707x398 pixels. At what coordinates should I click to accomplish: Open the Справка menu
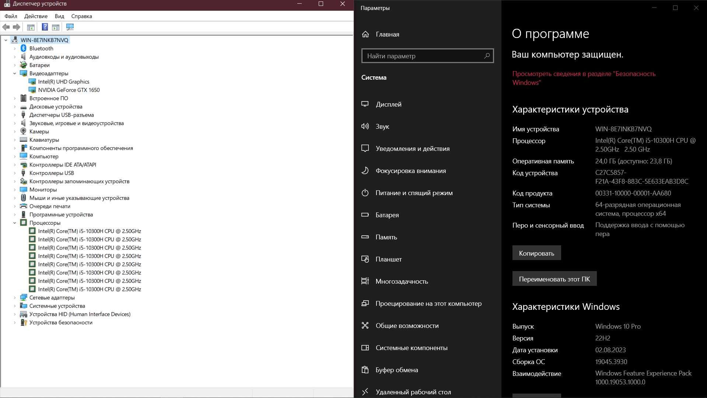(81, 16)
